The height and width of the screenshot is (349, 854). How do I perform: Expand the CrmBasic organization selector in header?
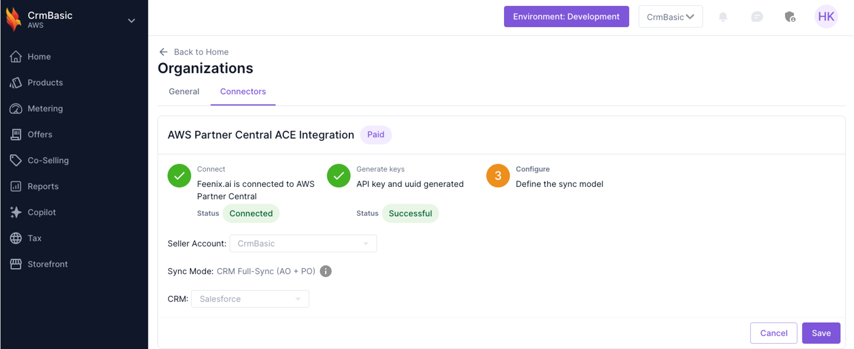pyautogui.click(x=670, y=17)
